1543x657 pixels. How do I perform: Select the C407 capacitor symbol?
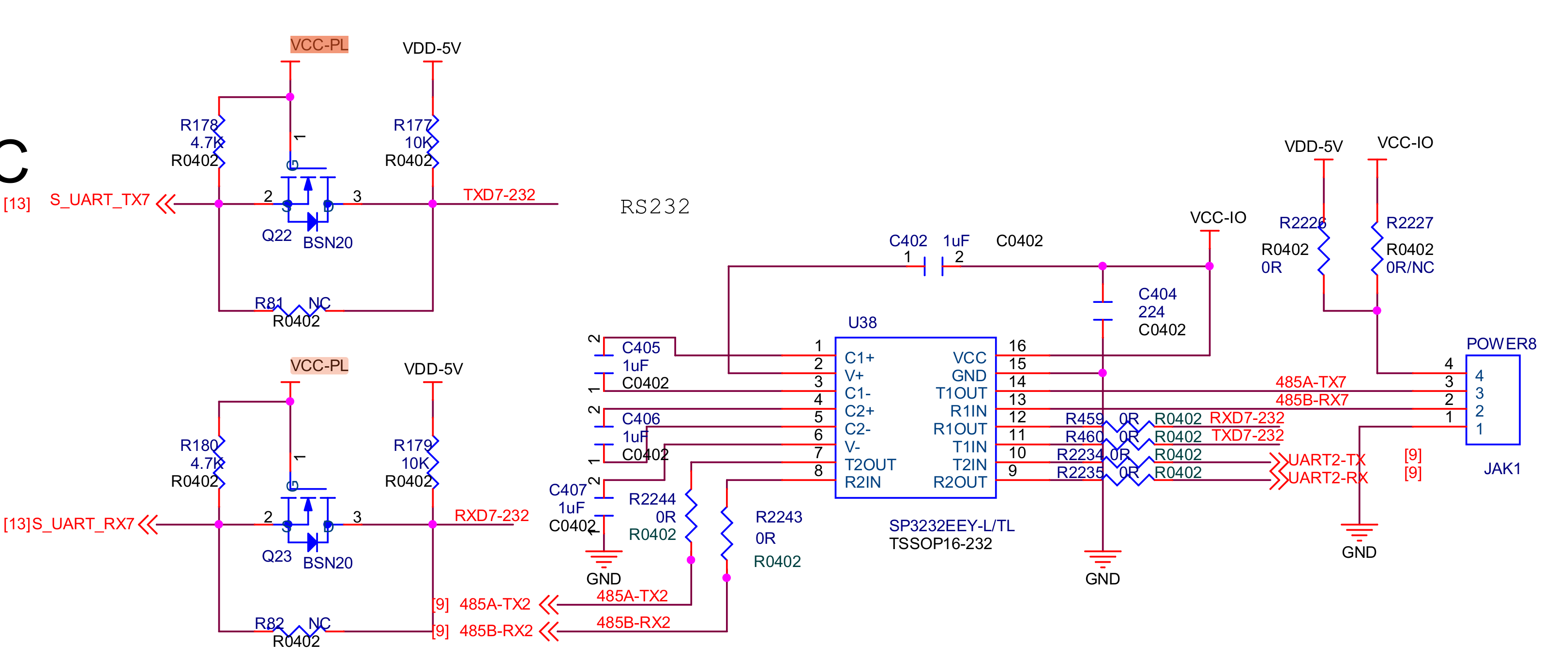pyautogui.click(x=604, y=507)
